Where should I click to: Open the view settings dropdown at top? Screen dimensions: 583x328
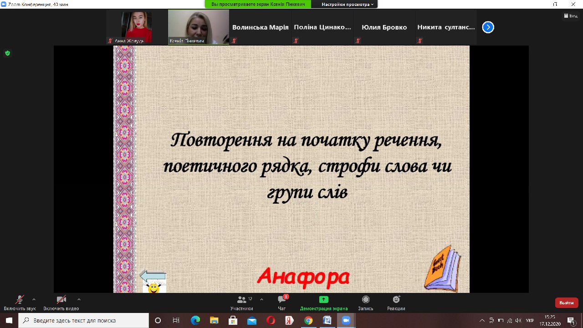pos(348,4)
